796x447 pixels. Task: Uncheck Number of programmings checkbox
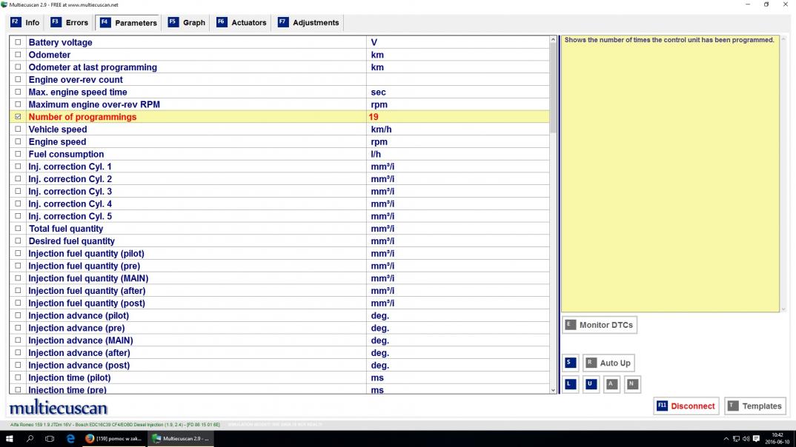pos(19,117)
